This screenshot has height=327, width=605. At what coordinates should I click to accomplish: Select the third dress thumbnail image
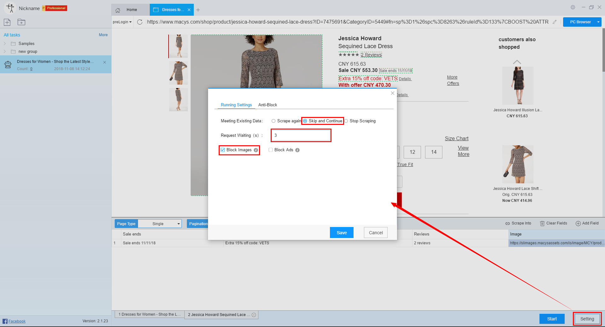(x=178, y=100)
